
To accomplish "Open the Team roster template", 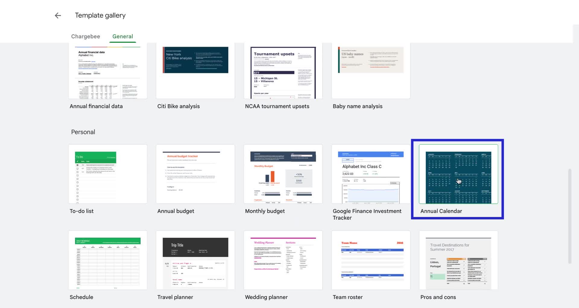I will (371, 260).
